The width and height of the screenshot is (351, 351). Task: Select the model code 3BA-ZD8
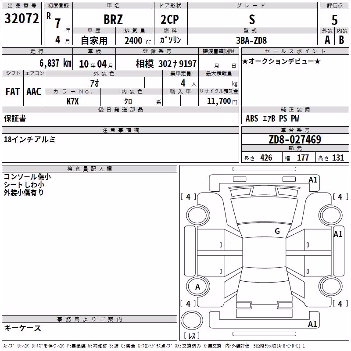[x=251, y=40]
